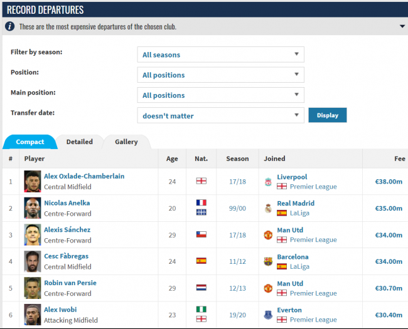
Task: Open Alex Iwobi player link
Action: 60,310
